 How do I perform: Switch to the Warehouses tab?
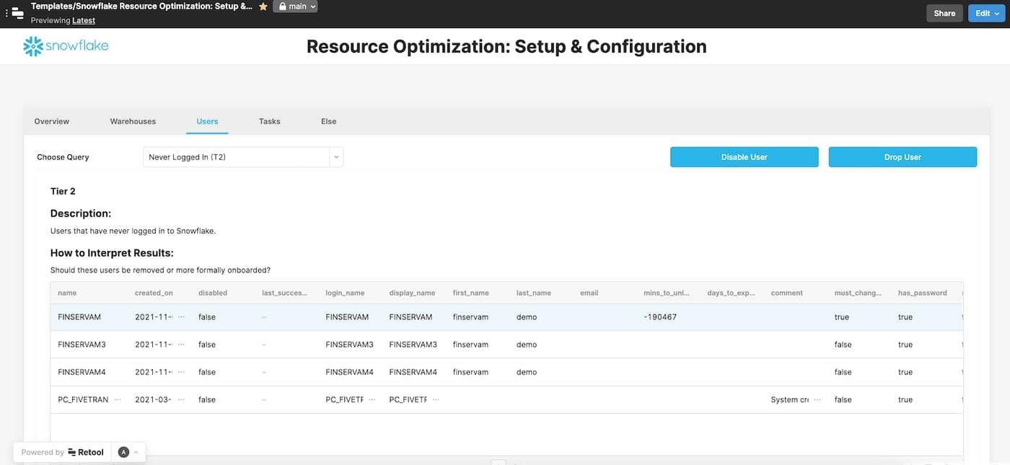(133, 121)
